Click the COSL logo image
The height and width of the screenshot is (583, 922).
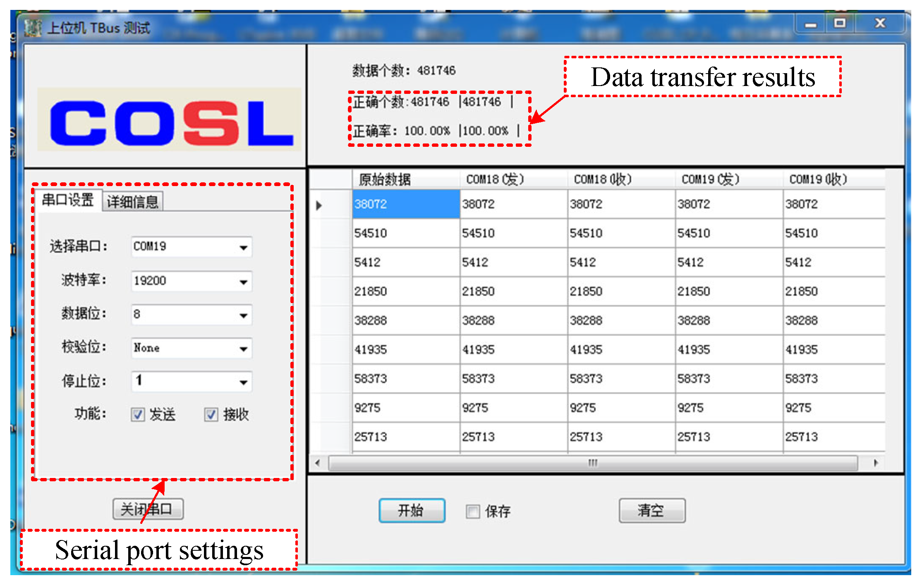(169, 119)
